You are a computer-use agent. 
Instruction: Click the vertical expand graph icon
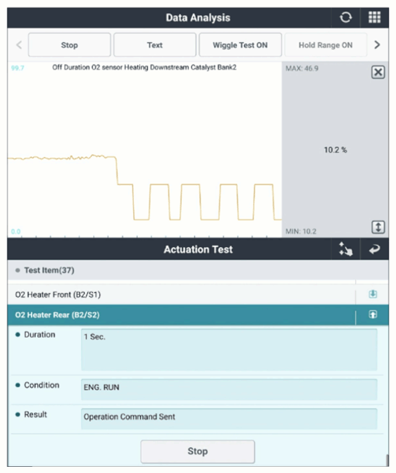378,227
